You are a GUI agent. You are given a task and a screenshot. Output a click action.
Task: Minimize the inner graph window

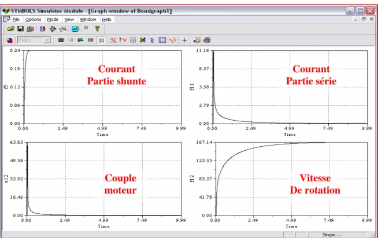pos(355,19)
